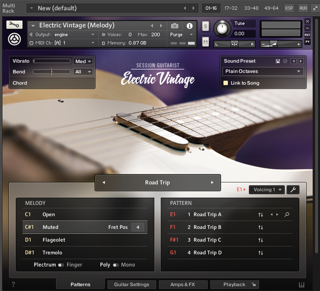Select previous instrument arrow beside Electric Vintage
The image size is (320, 291).
[152, 26]
